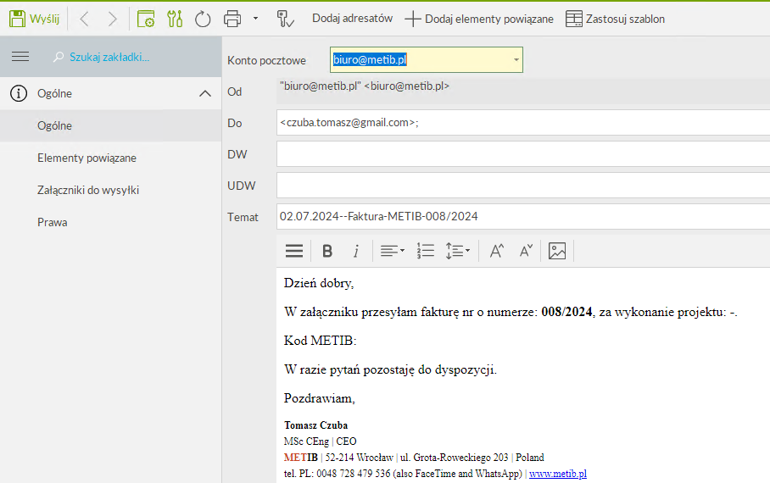
Task: Toggle italic formatting
Action: pyautogui.click(x=356, y=251)
